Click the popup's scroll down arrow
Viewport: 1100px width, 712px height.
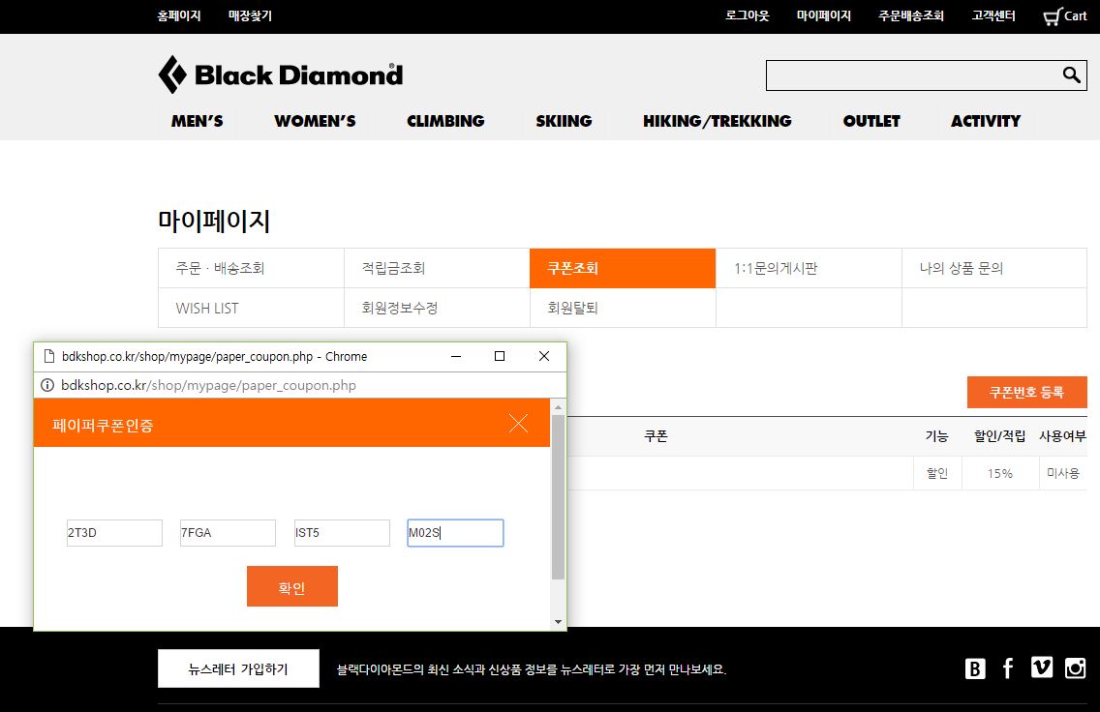tap(558, 621)
